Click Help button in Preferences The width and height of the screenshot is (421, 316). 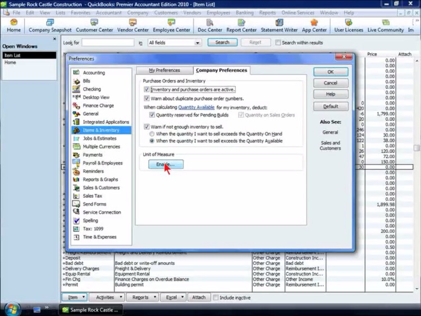[331, 94]
